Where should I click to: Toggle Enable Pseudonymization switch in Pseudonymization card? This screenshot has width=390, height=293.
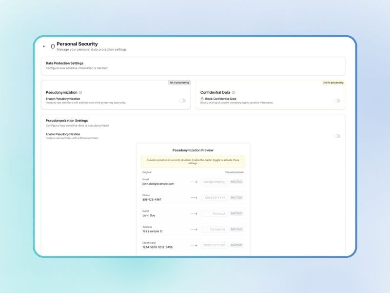(x=182, y=101)
